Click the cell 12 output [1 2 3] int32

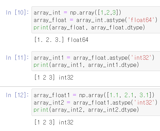pos(54,122)
